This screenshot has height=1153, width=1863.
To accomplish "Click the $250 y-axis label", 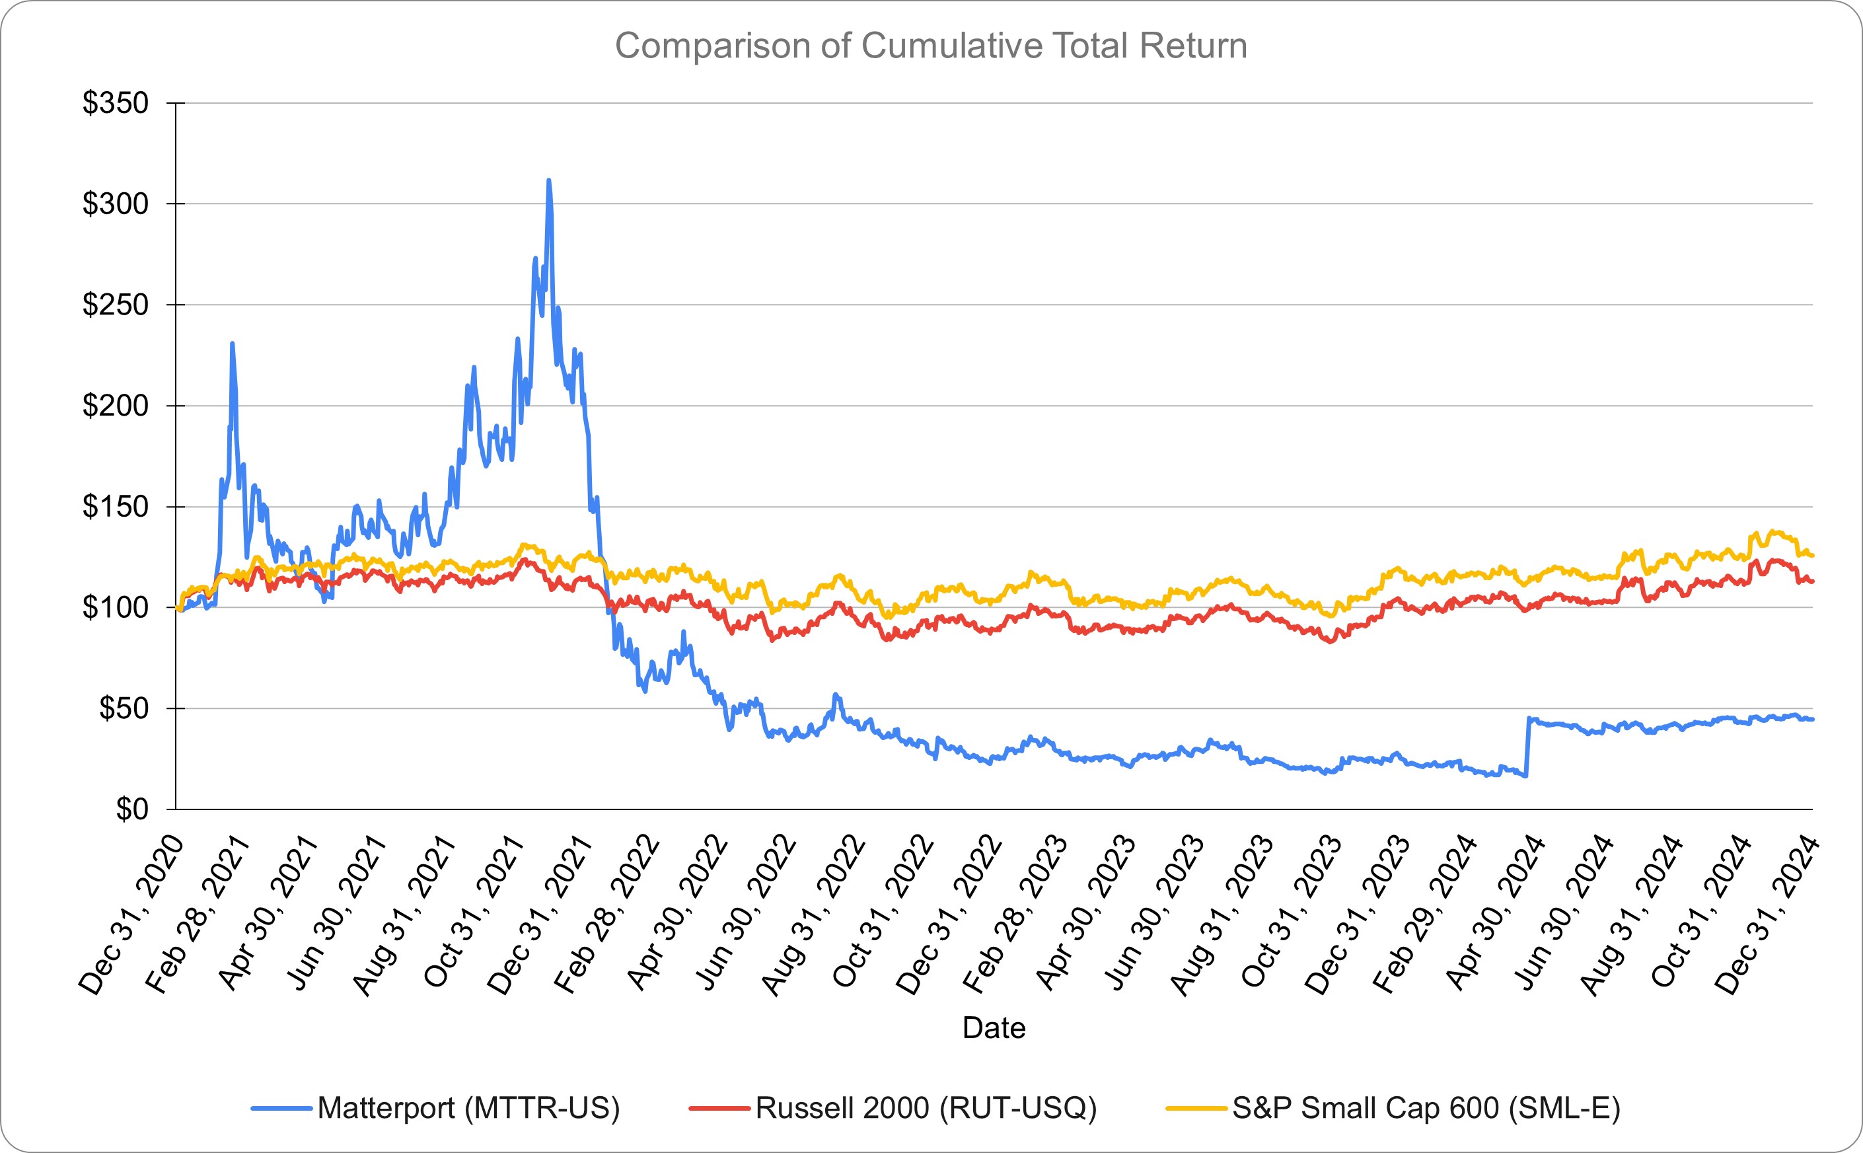I will [115, 305].
